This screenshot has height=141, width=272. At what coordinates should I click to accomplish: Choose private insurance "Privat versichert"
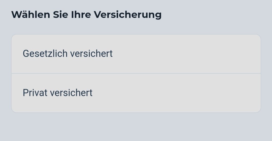57,93
